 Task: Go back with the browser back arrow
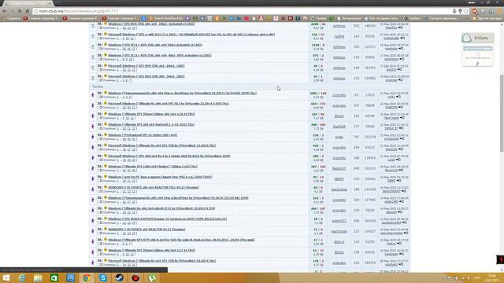tap(5, 11)
